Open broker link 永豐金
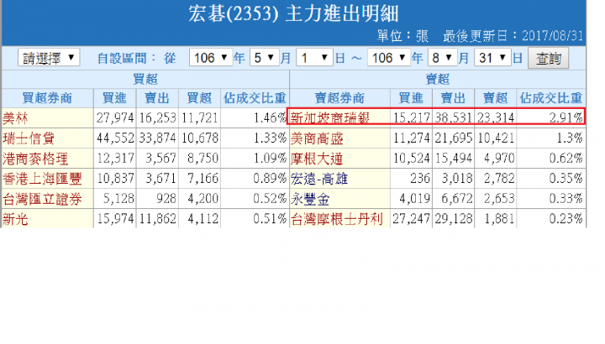This screenshot has width=605, height=344. click(x=310, y=199)
